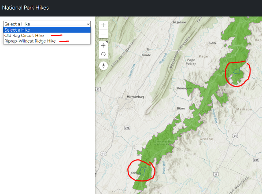Click the Luray town label

coord(213,43)
